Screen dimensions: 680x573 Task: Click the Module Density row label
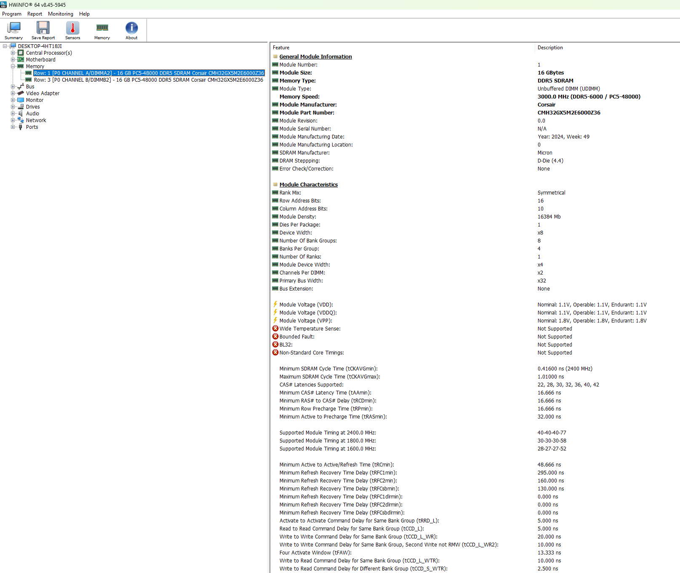point(298,216)
